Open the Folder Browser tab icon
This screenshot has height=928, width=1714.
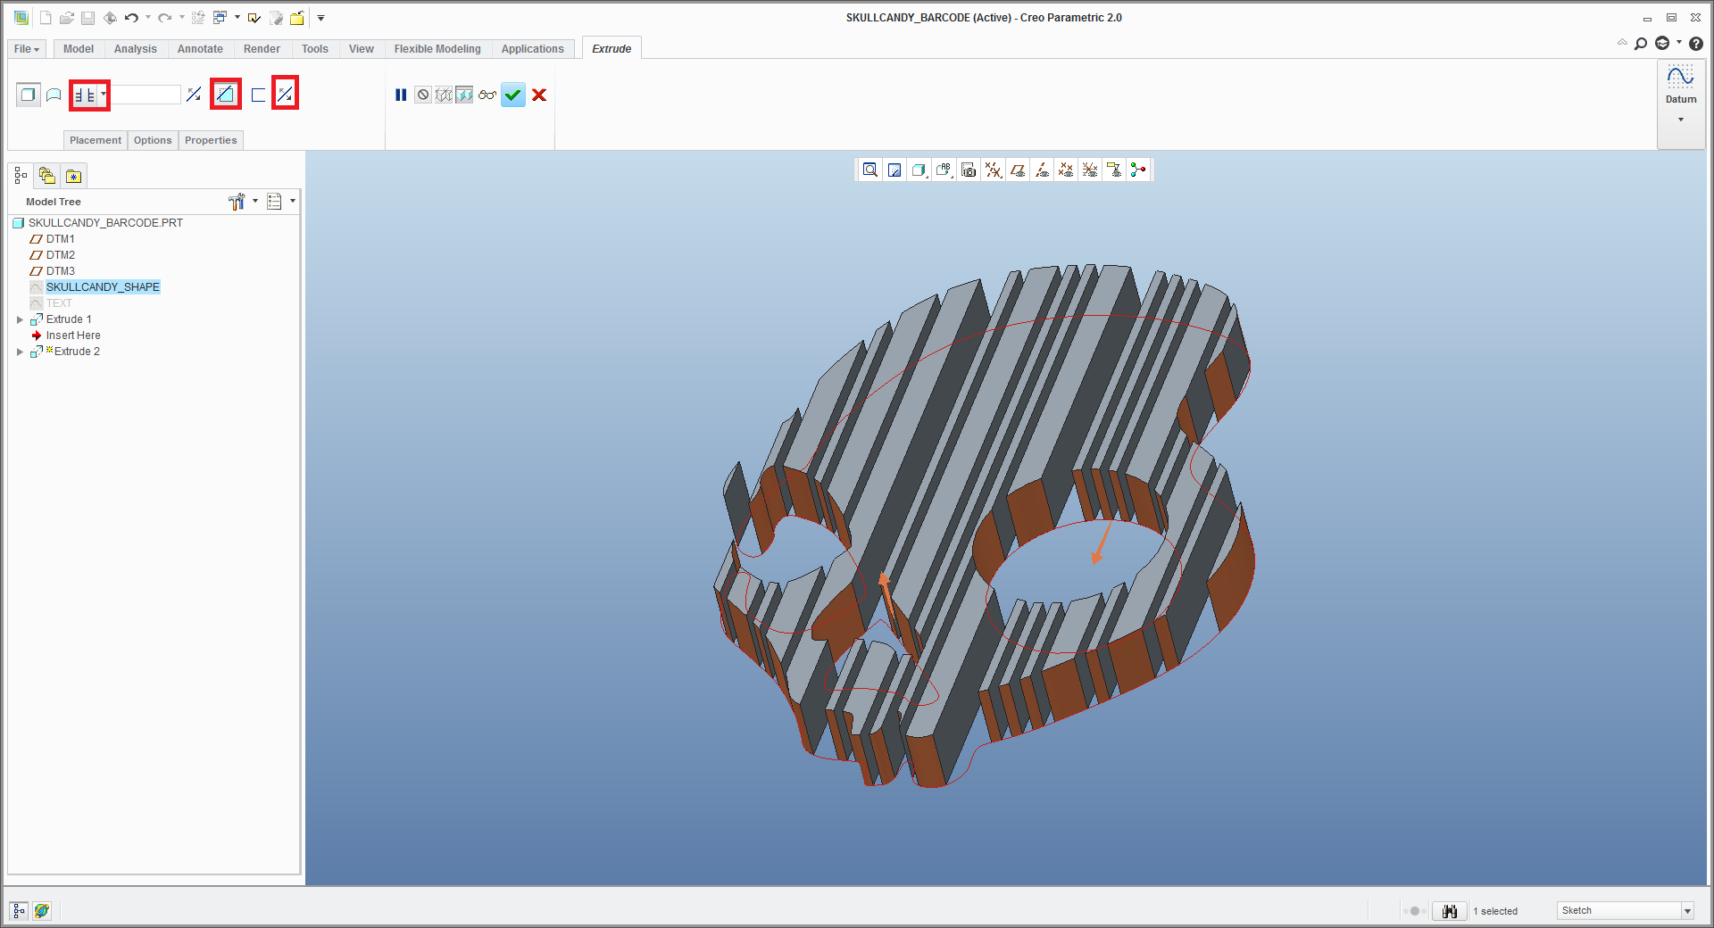(x=47, y=176)
